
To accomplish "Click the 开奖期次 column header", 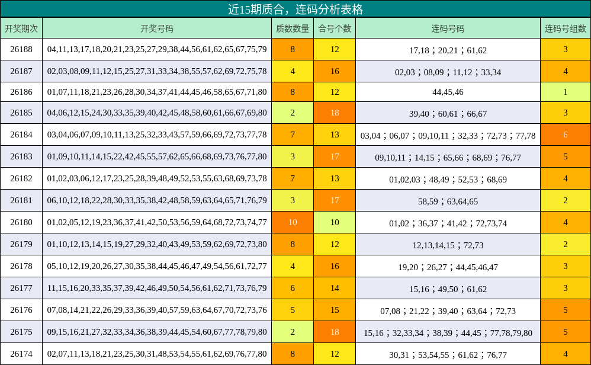I will pyautogui.click(x=21, y=28).
